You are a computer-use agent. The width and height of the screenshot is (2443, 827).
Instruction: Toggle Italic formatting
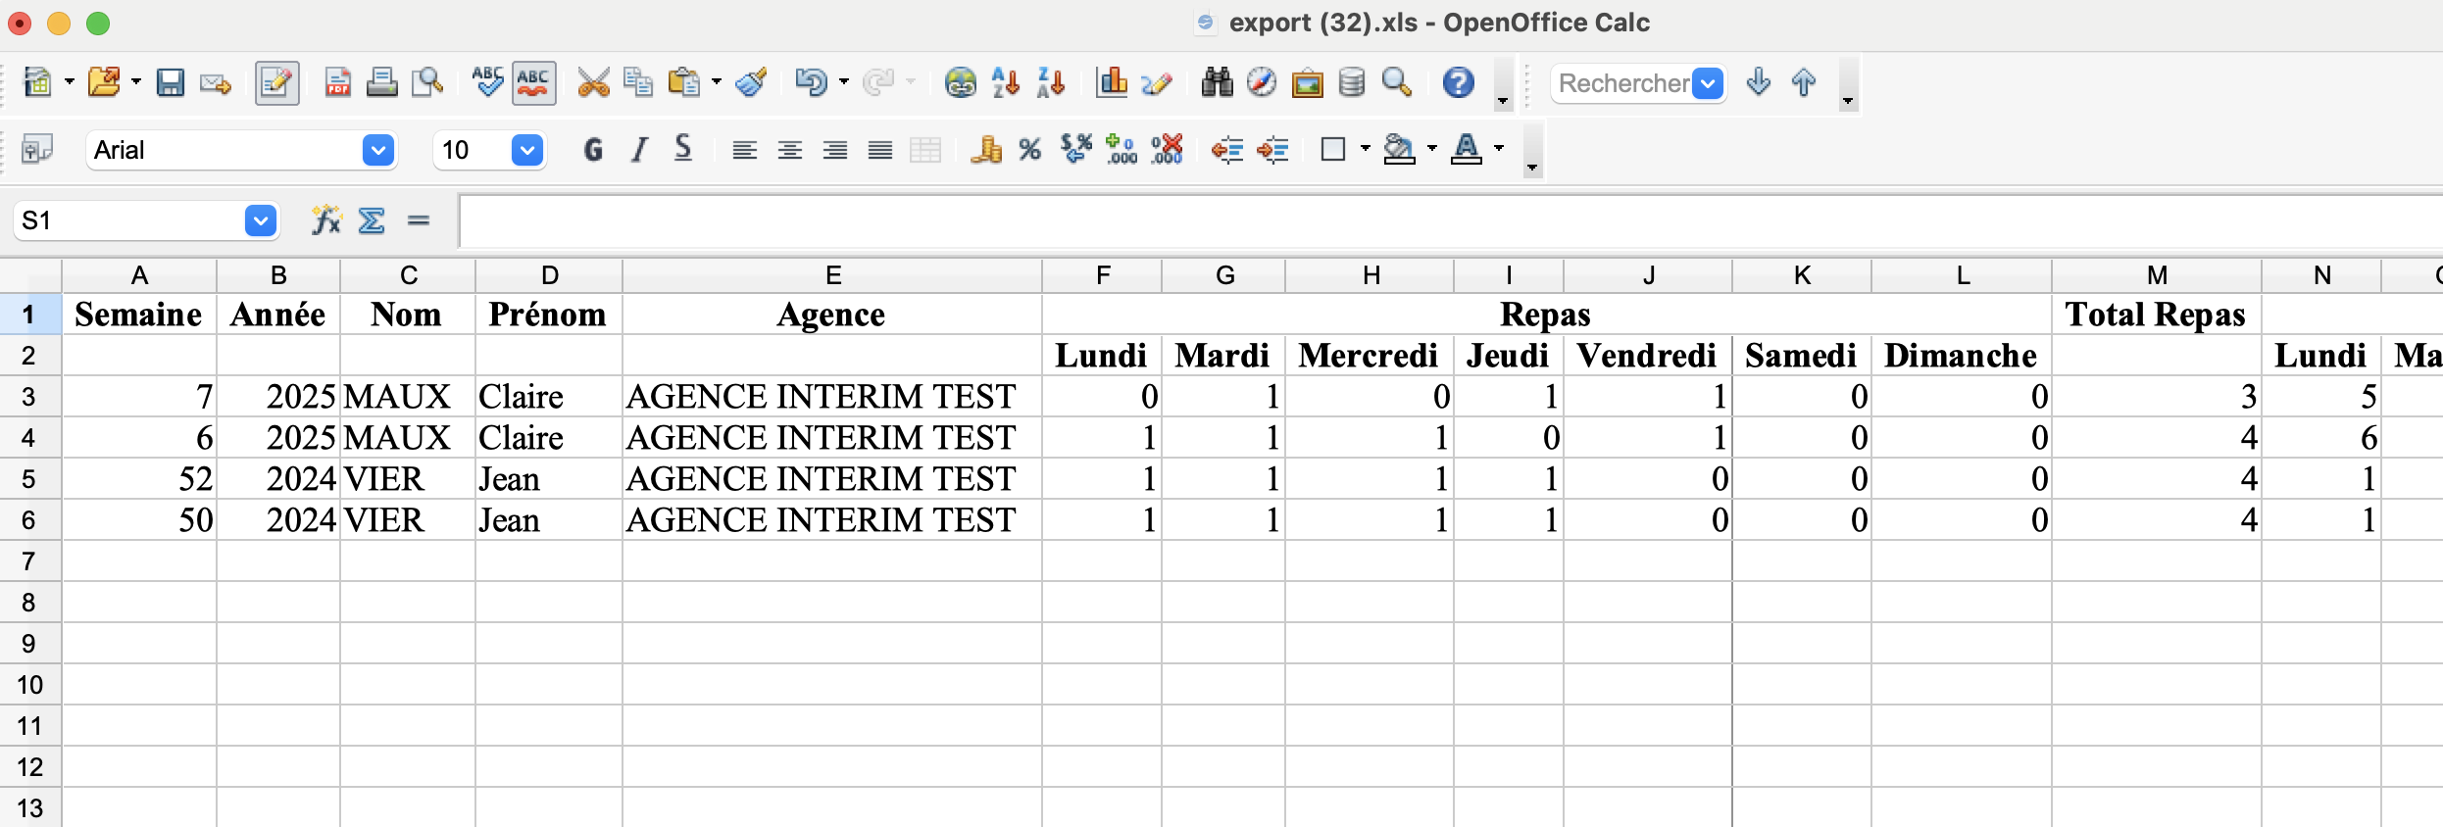[x=639, y=149]
